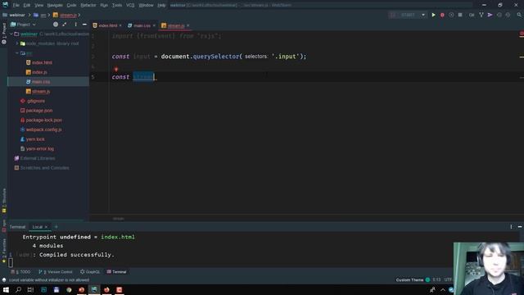This screenshot has height=295, width=524.
Task: Run the START configuration with green play
Action: tap(433, 15)
